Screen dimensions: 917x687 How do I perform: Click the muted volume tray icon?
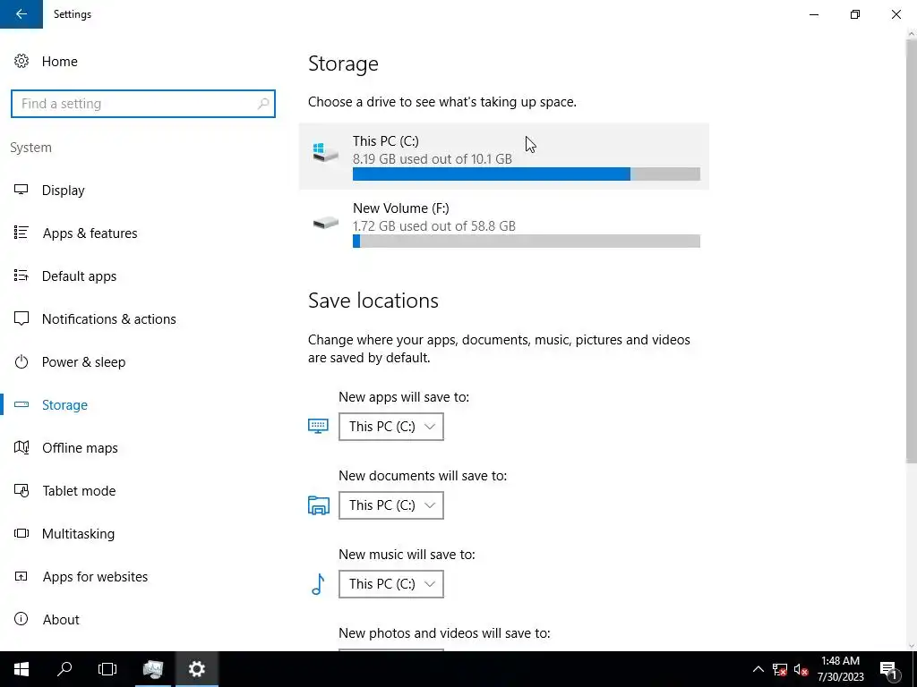coord(801,669)
